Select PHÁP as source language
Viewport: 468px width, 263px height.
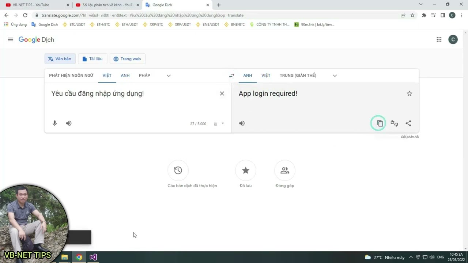(144, 75)
